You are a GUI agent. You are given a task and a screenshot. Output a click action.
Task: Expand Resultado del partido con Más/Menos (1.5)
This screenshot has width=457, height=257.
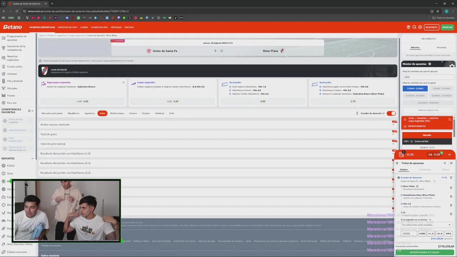(218, 153)
